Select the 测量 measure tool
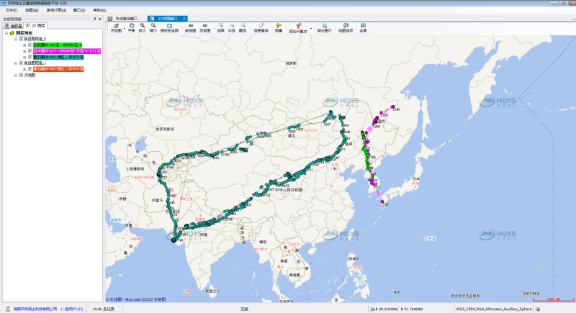Image resolution: width=576 pixels, height=313 pixels. click(x=279, y=28)
